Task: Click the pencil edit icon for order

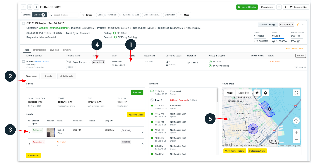Action: tap(298, 24)
